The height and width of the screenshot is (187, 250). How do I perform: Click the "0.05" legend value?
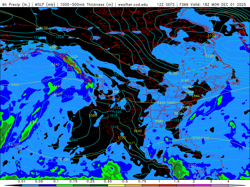click(39, 181)
